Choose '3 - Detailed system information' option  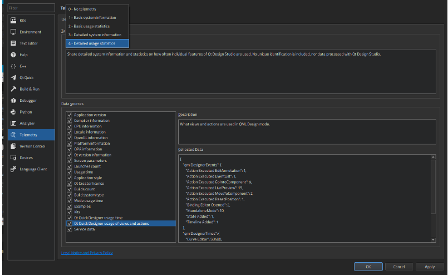(x=97, y=35)
